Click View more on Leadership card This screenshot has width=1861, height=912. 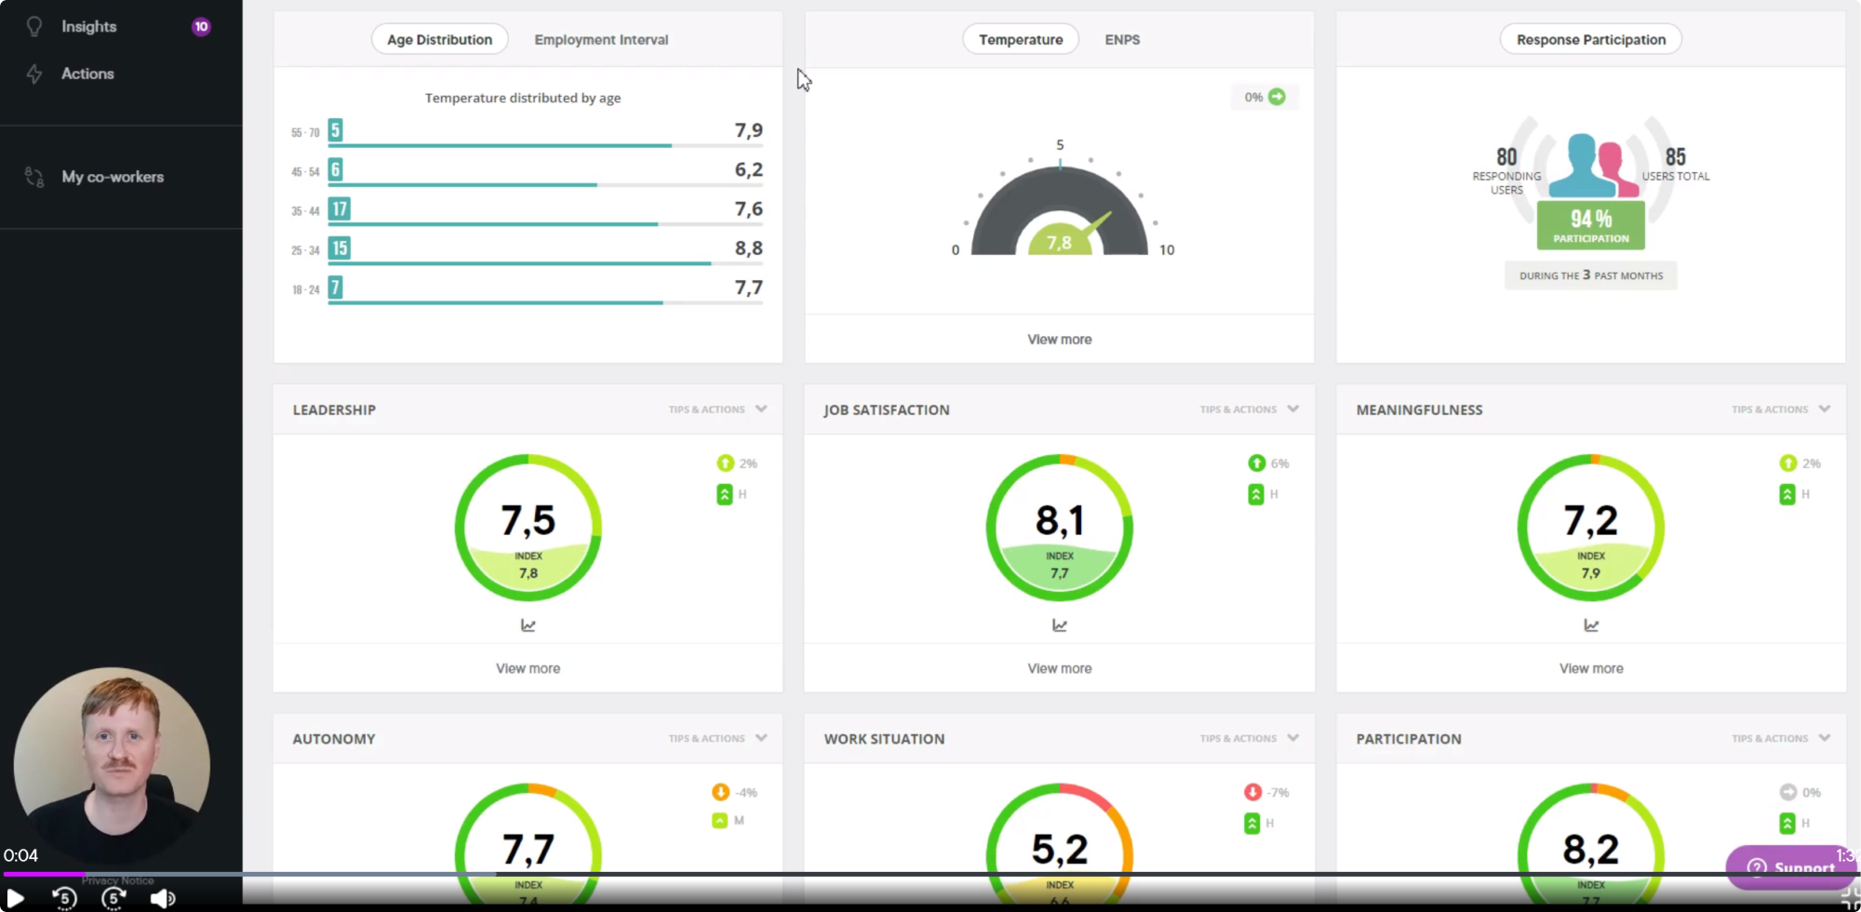tap(528, 668)
